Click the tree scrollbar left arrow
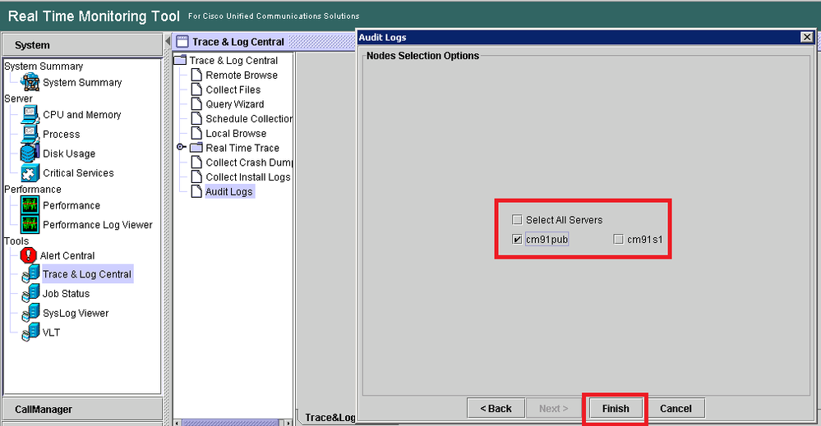Viewport: 821px width, 426px height. coord(177,423)
